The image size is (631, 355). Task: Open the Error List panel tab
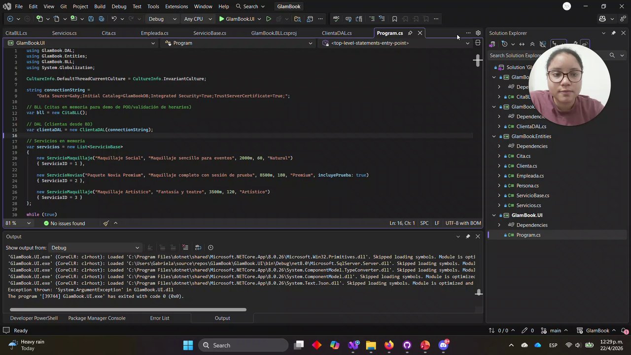tap(159, 318)
